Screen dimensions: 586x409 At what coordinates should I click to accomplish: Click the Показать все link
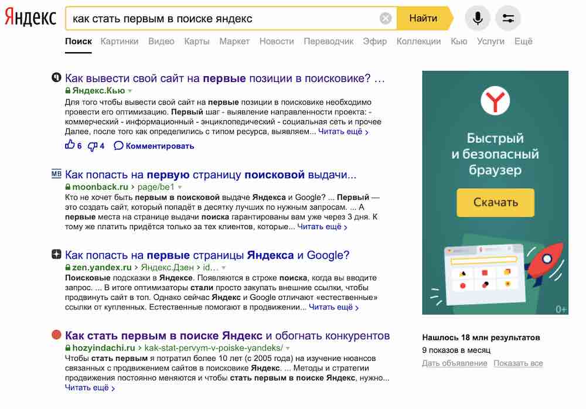[x=518, y=363]
